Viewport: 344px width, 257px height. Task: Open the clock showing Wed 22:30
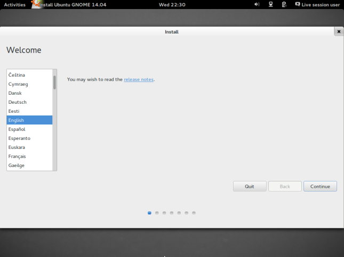pyautogui.click(x=172, y=4)
